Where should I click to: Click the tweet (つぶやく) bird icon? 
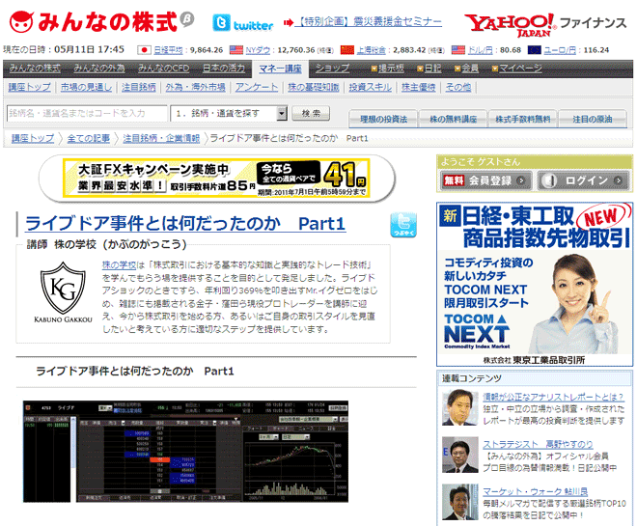(403, 225)
